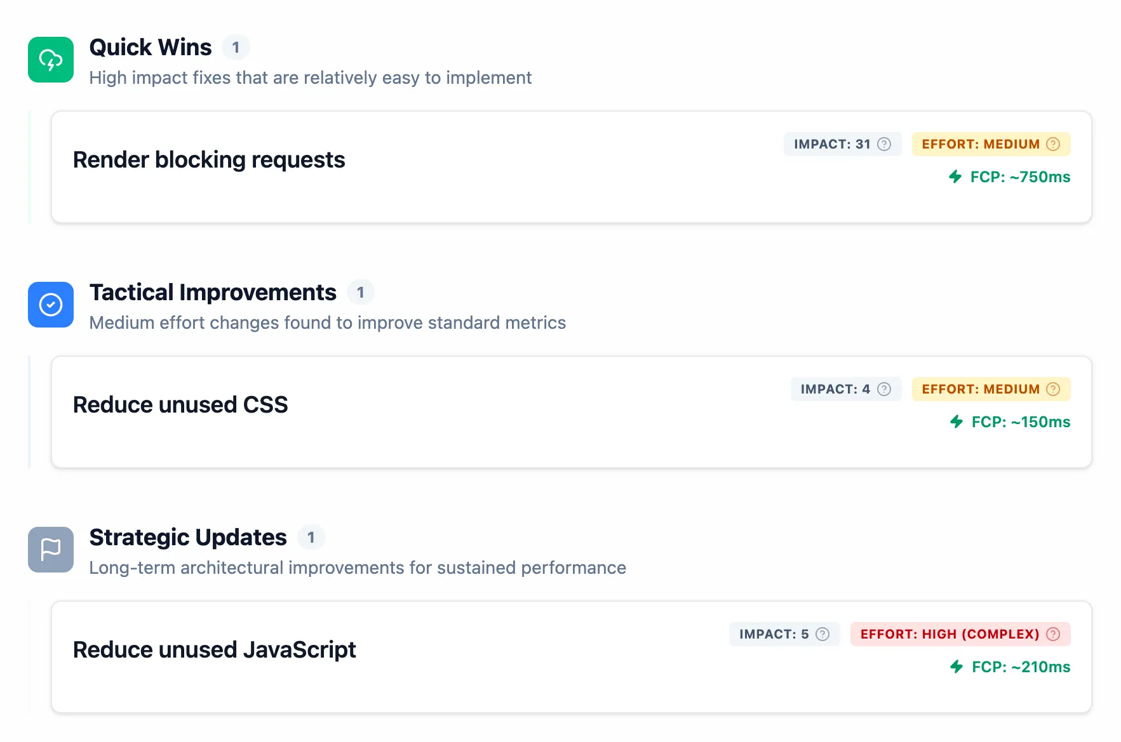Click the lightning bolt next to FCP ~150ms
The image size is (1121, 742).
957,421
